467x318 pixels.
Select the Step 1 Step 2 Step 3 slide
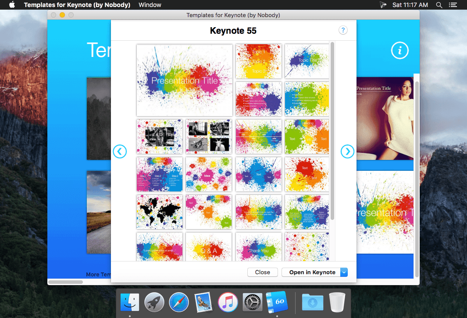(160, 174)
